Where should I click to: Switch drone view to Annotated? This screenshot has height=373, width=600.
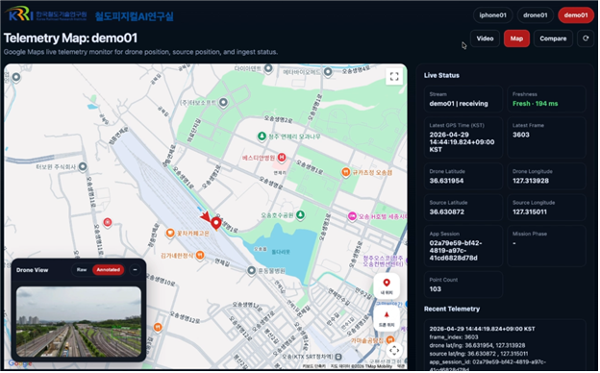tap(108, 270)
